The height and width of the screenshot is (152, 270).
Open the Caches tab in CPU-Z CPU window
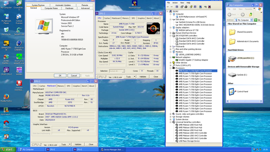(107, 18)
